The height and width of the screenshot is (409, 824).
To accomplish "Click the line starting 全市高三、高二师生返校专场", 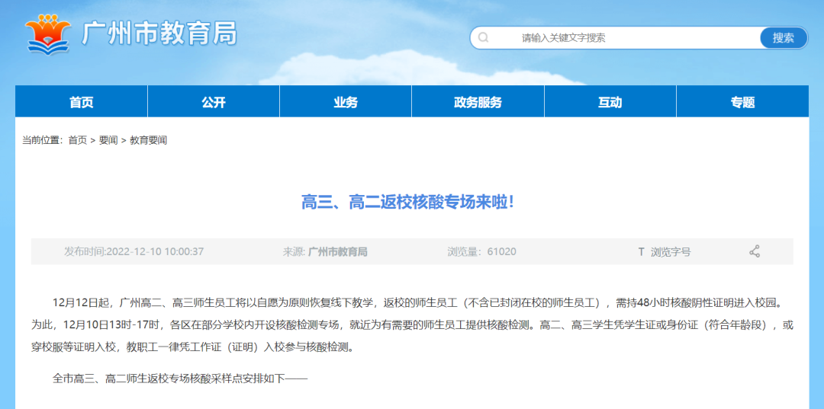I will 180,378.
